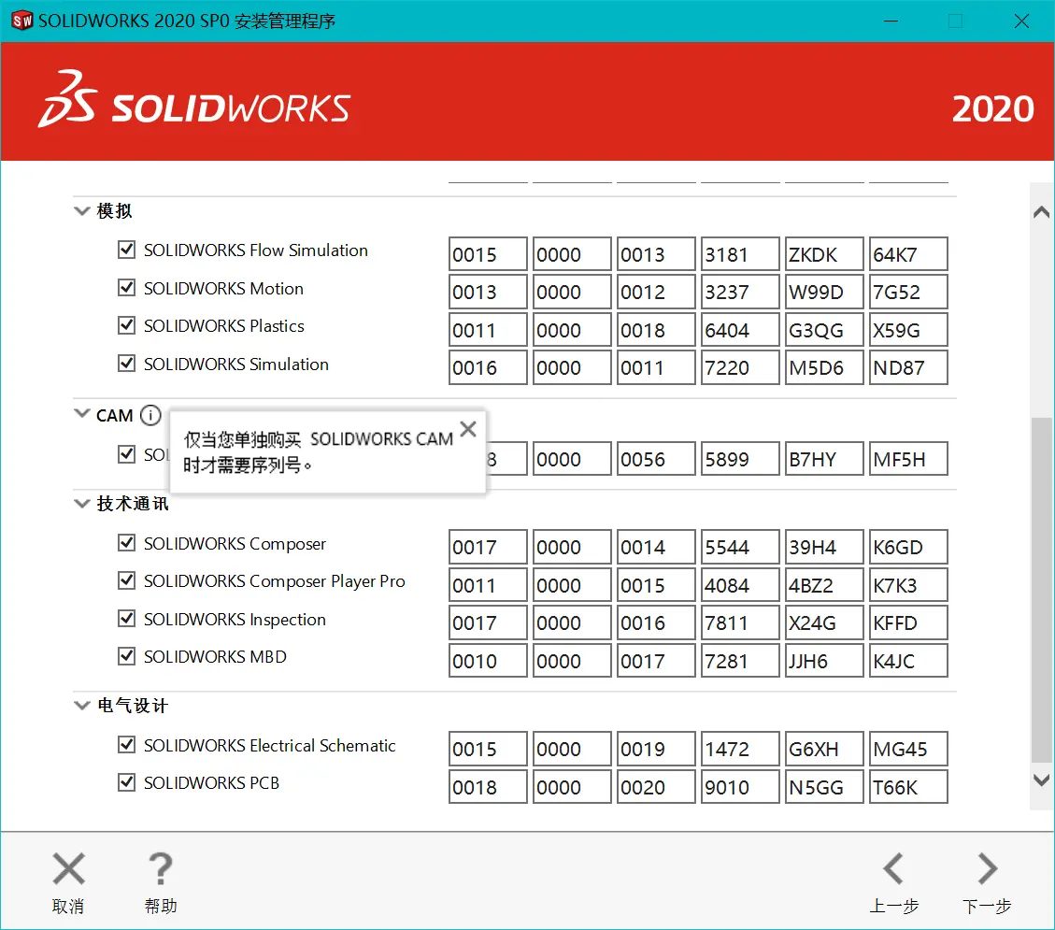This screenshot has height=930, width=1055.
Task: Click Motion serial field 3237
Action: (x=740, y=292)
